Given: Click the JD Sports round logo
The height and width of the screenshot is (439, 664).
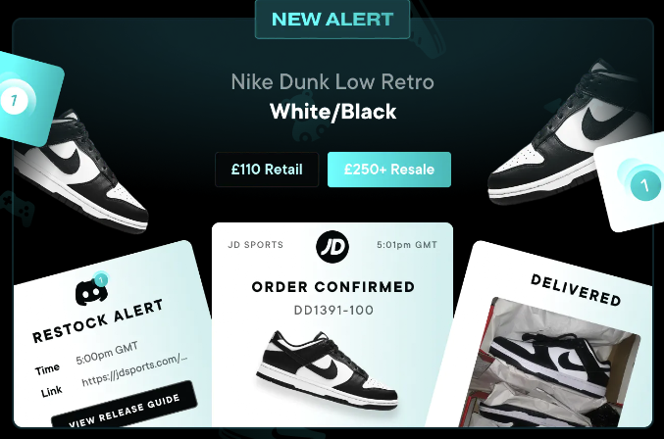Looking at the screenshot, I should [332, 247].
